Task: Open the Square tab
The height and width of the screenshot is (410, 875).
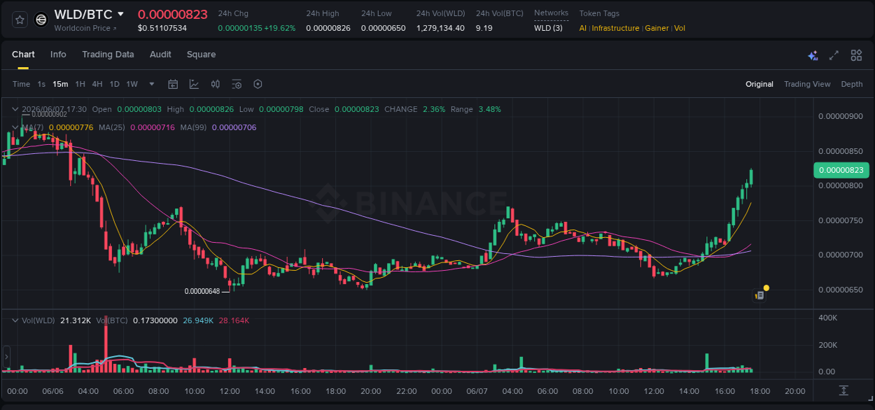Action: 201,55
